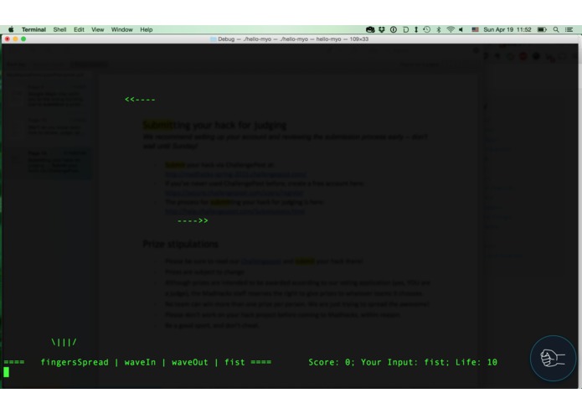Screen dimensions: 582x414
Task: Click the '<<----' left arrow text
Action: pos(140,99)
